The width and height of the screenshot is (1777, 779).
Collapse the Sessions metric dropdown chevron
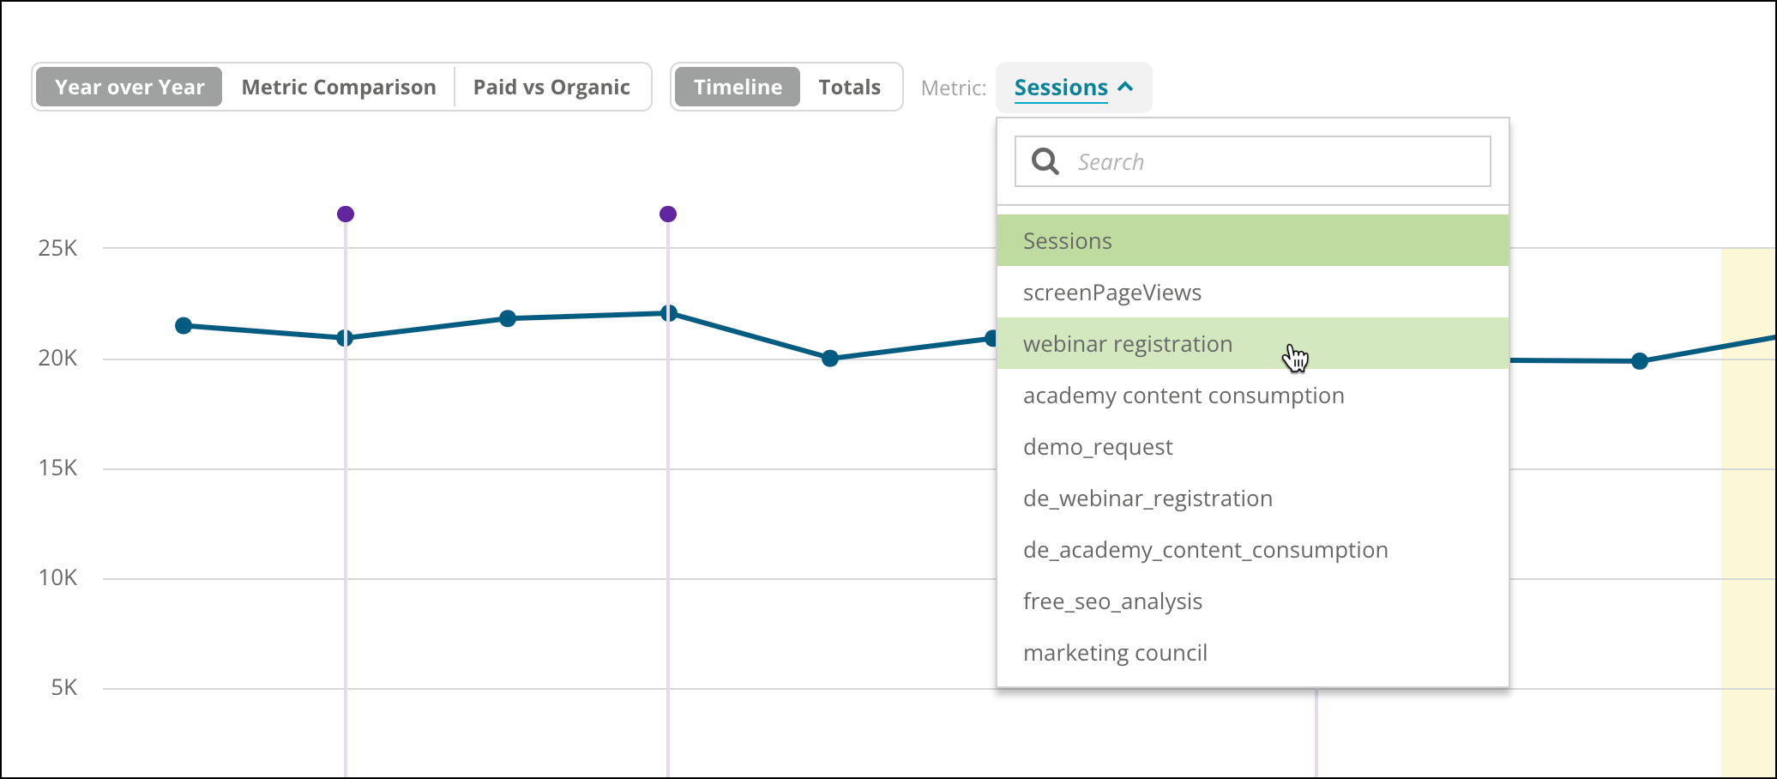[1126, 87]
